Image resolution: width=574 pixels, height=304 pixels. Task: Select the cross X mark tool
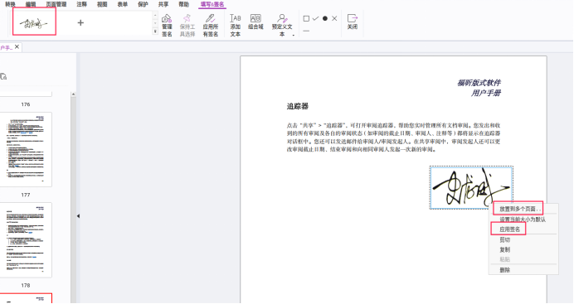pyautogui.click(x=334, y=18)
